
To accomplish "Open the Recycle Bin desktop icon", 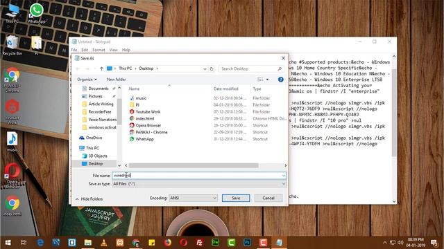I will point(12,46).
